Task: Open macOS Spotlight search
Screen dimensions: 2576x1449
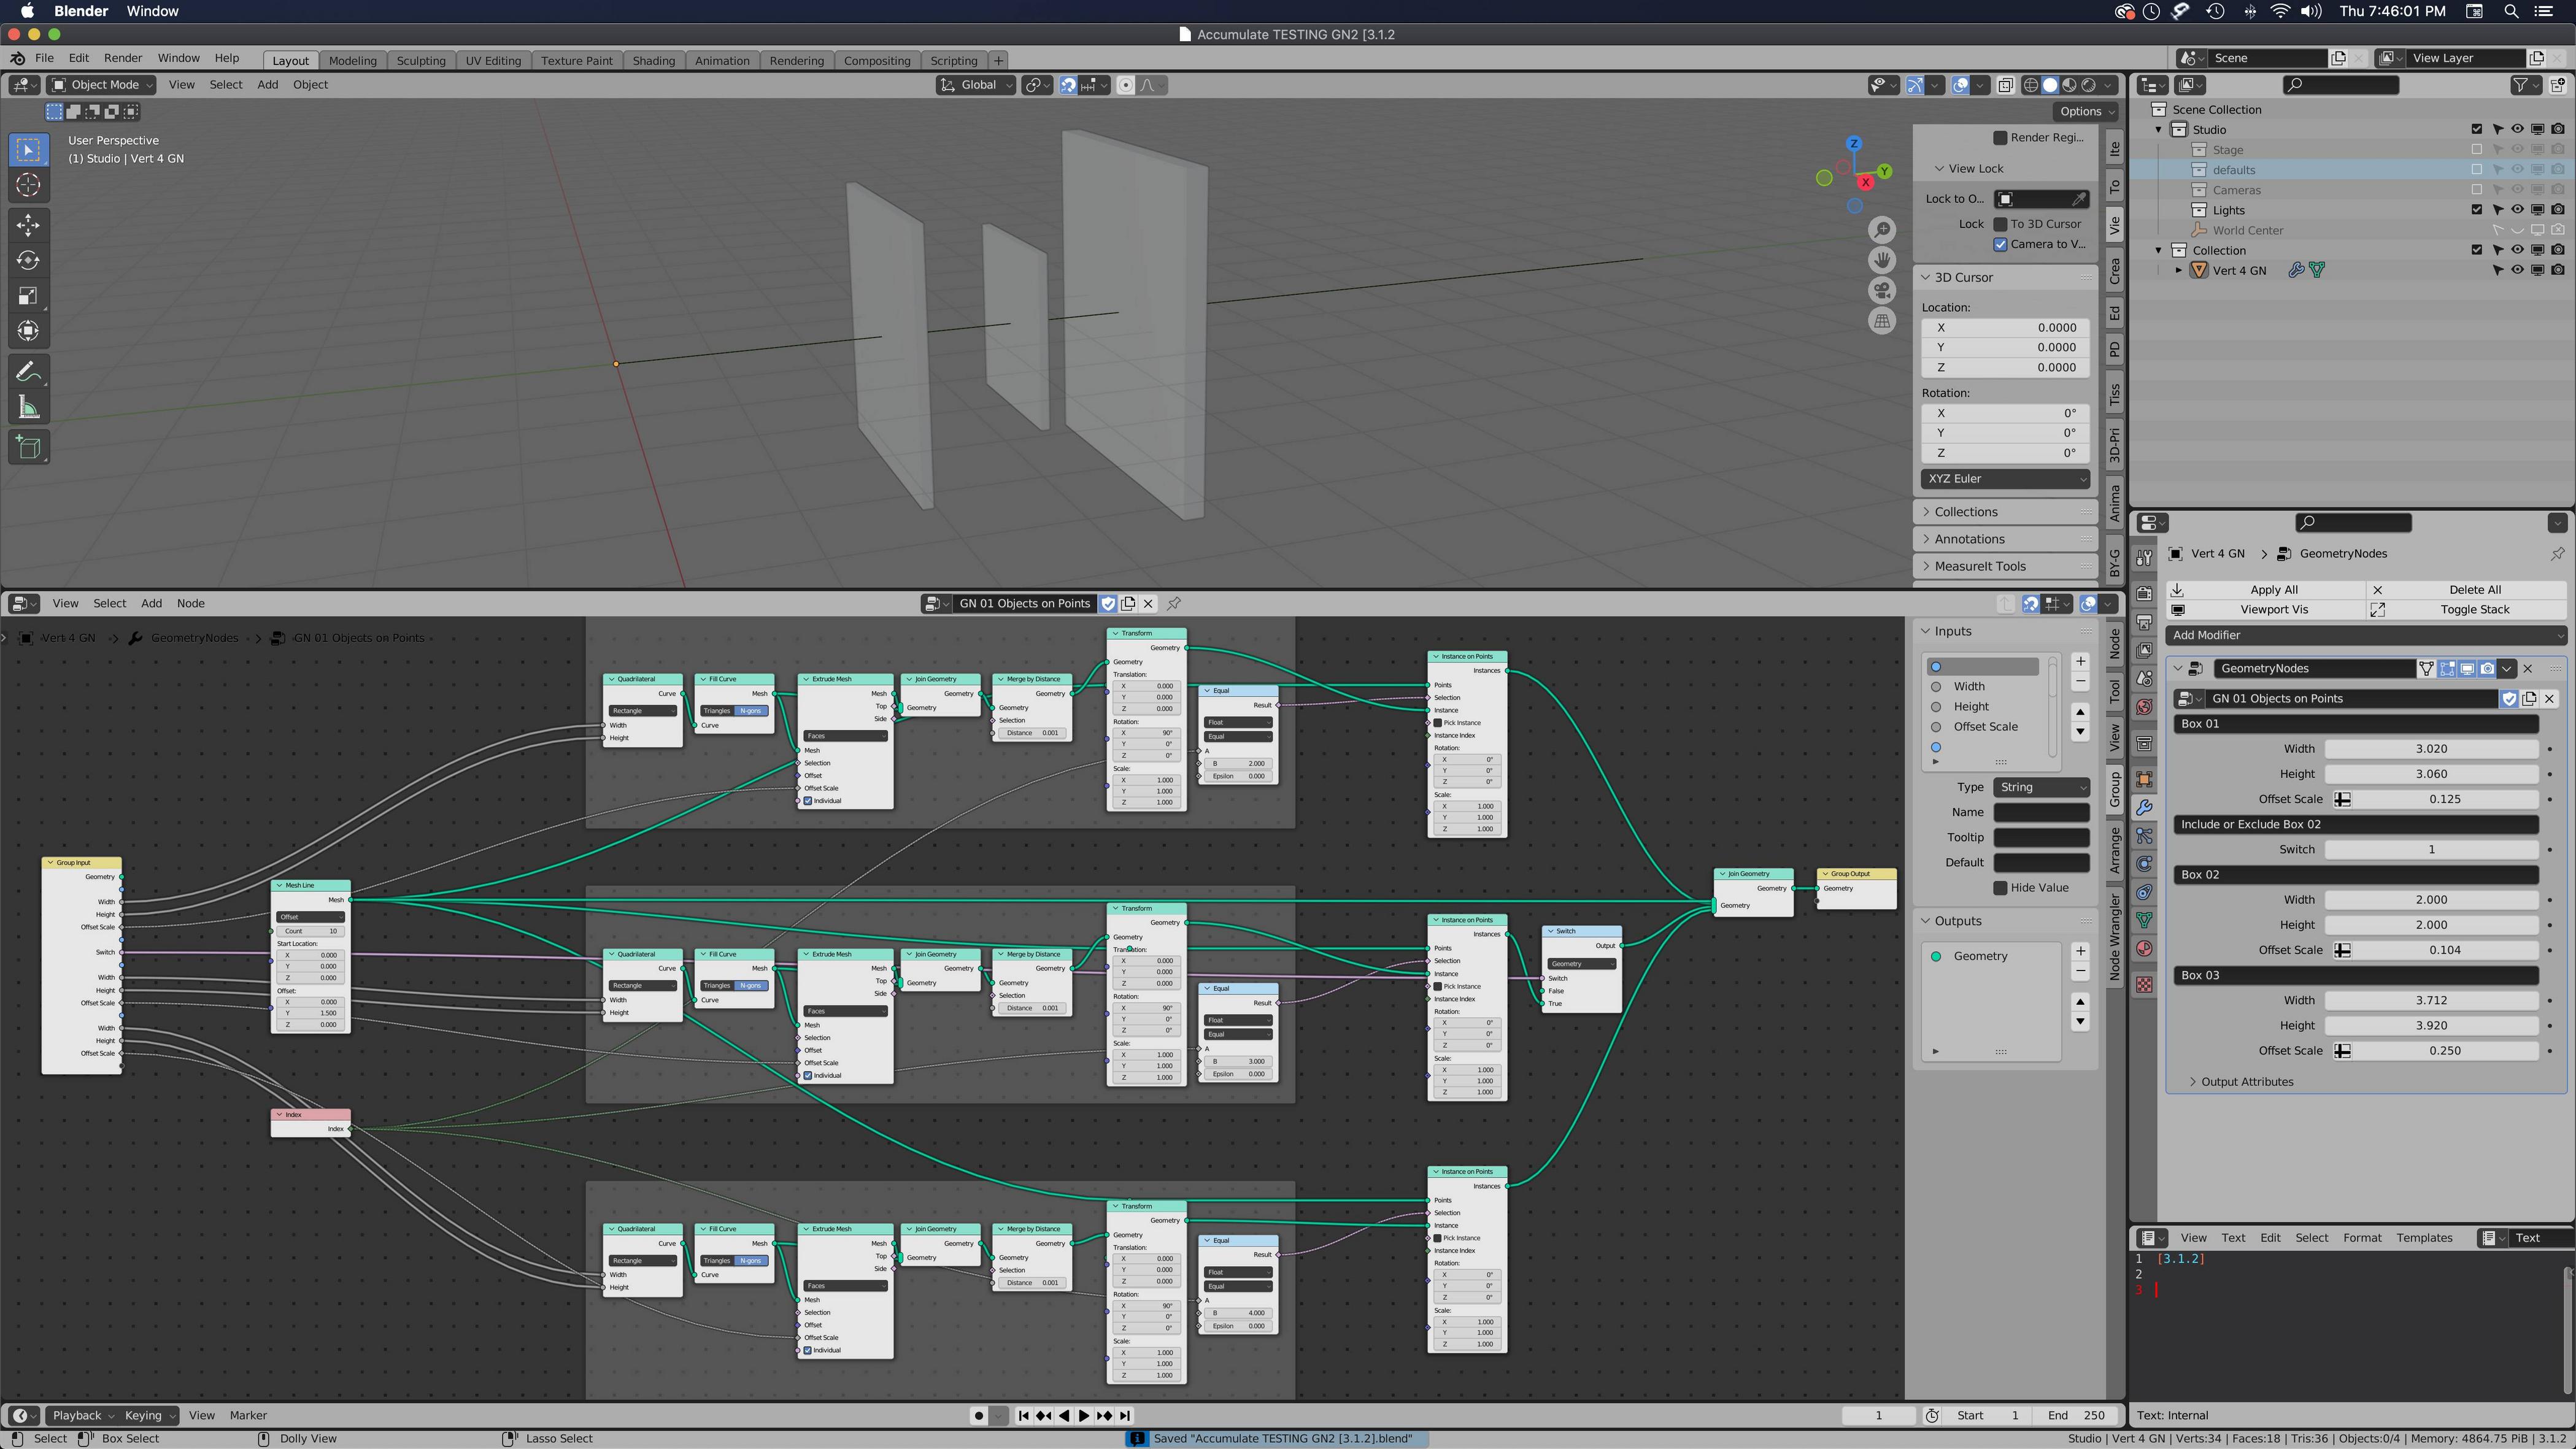Action: coord(2511,11)
